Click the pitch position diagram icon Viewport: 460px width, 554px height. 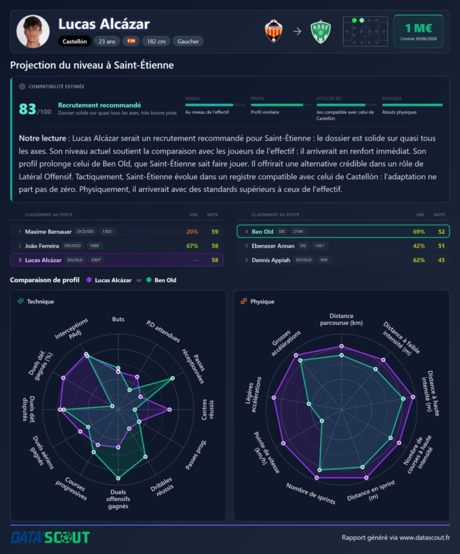click(x=365, y=31)
